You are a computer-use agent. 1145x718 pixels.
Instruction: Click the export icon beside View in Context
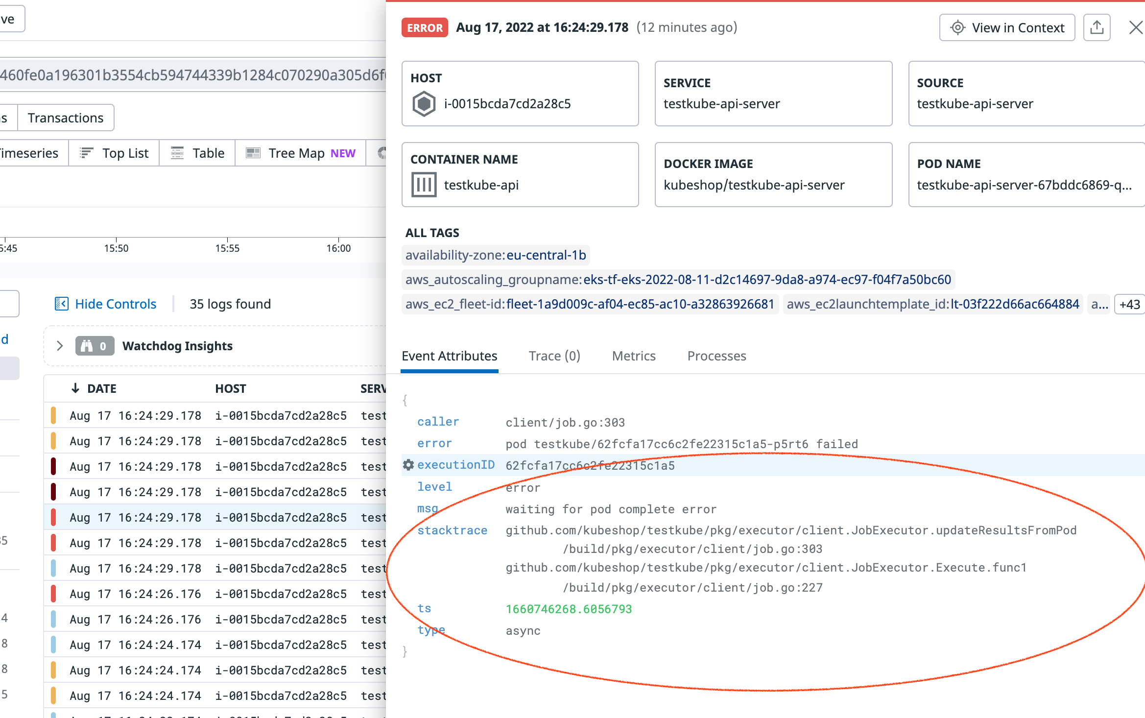point(1097,27)
